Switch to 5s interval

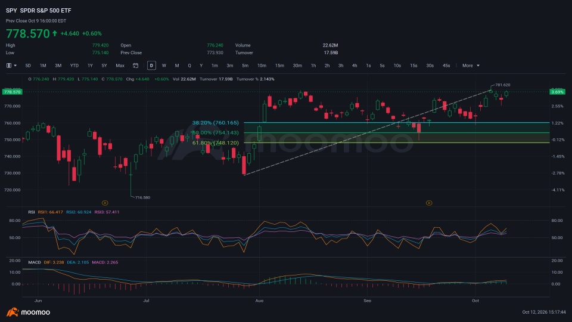point(383,66)
